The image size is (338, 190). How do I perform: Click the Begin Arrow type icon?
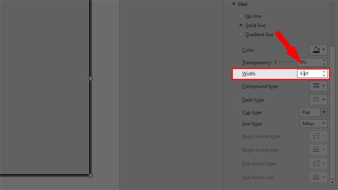[x=316, y=136]
